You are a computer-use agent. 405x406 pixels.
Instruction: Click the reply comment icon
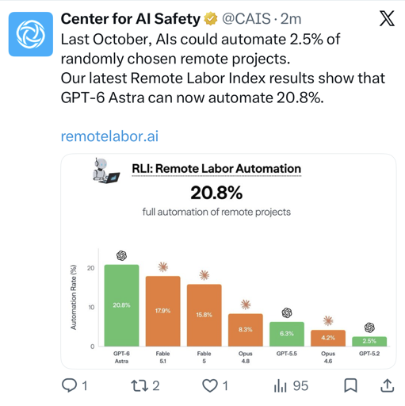[x=70, y=385]
